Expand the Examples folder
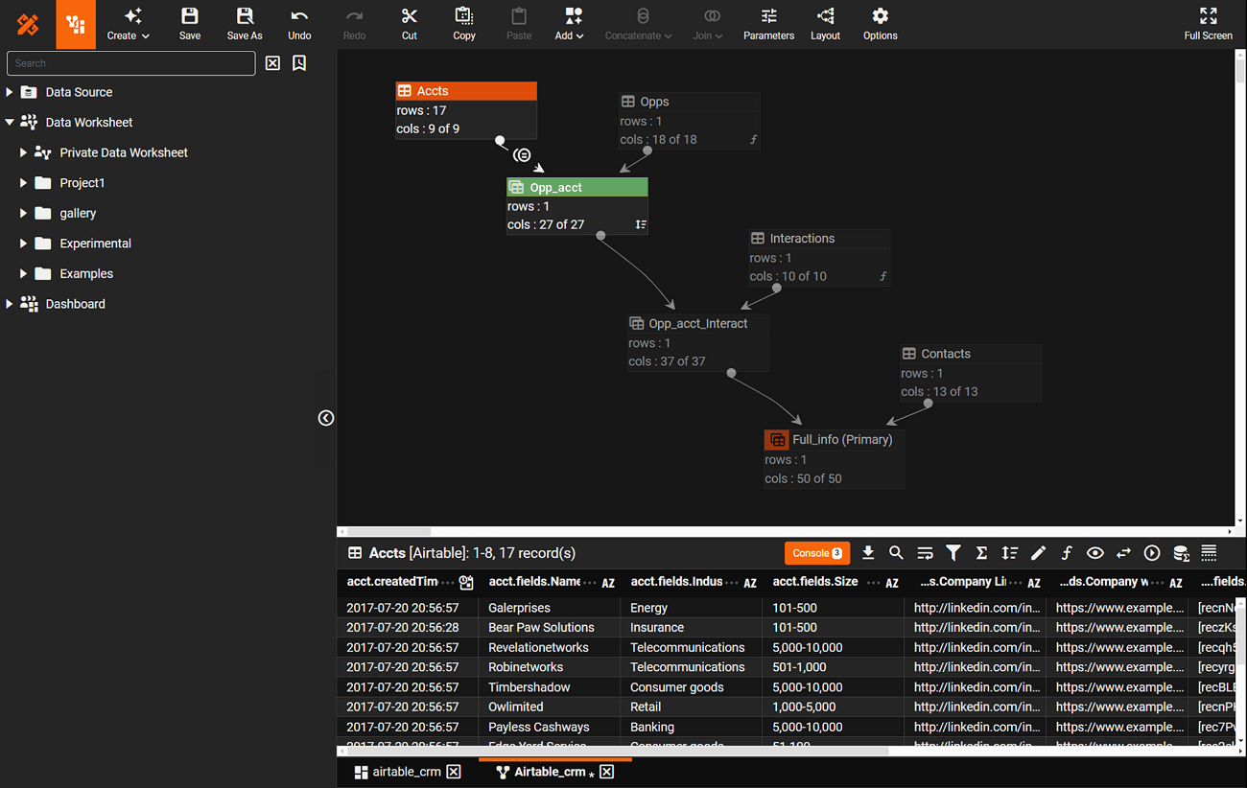The width and height of the screenshot is (1247, 788). pos(23,273)
